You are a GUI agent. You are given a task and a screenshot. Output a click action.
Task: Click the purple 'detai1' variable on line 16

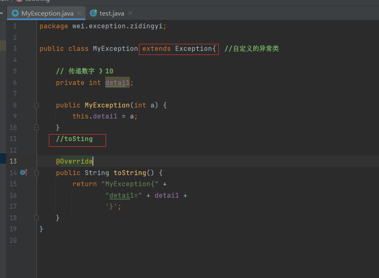coord(167,195)
